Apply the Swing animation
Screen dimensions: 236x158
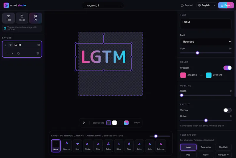pyautogui.click(x=139, y=146)
